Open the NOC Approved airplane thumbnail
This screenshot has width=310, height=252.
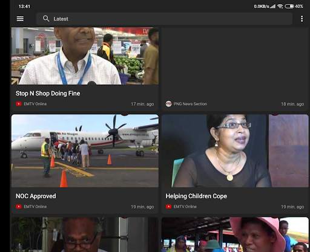coord(85,151)
